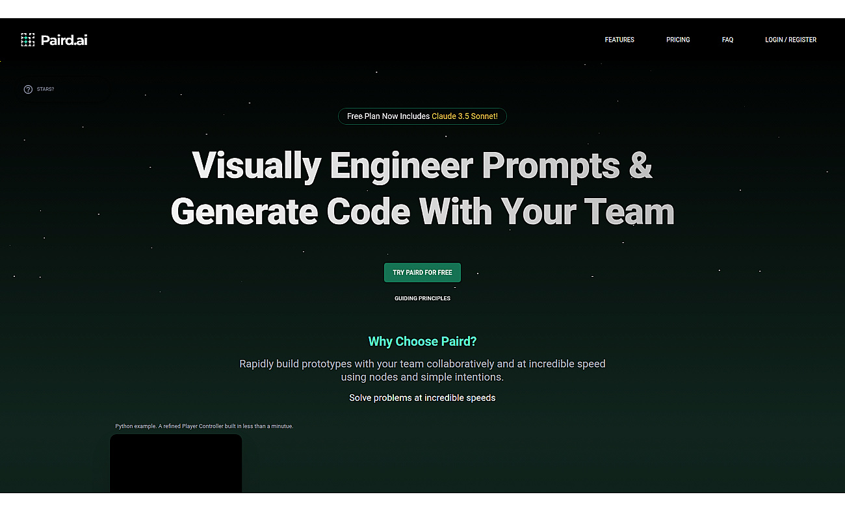Screen dimensions: 845x512
Task: Open the Features menu item
Action: click(619, 40)
